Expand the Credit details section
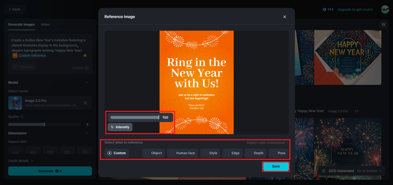Image resolution: width=393 pixels, height=185 pixels. (21, 161)
